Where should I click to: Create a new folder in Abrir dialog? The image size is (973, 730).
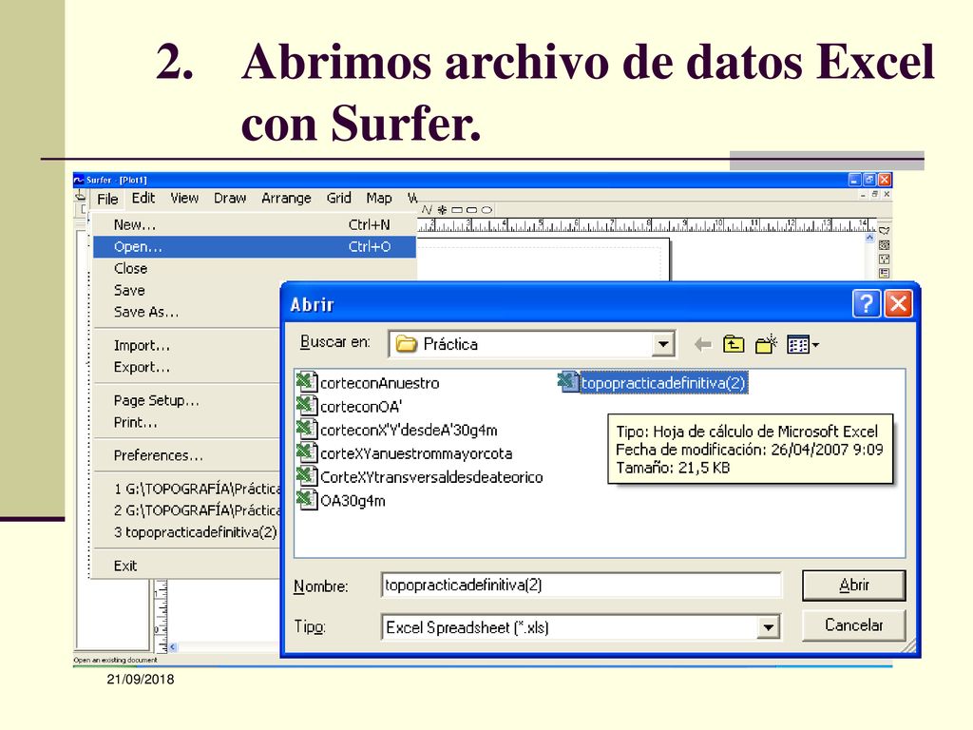[767, 344]
